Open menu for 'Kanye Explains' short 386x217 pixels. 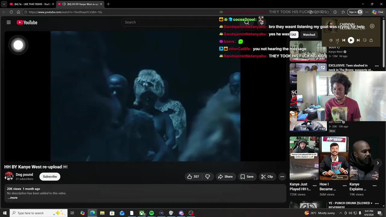point(375,186)
